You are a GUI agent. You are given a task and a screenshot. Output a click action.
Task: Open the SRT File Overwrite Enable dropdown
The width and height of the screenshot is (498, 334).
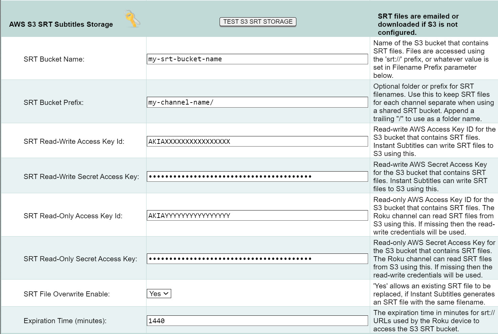point(159,294)
